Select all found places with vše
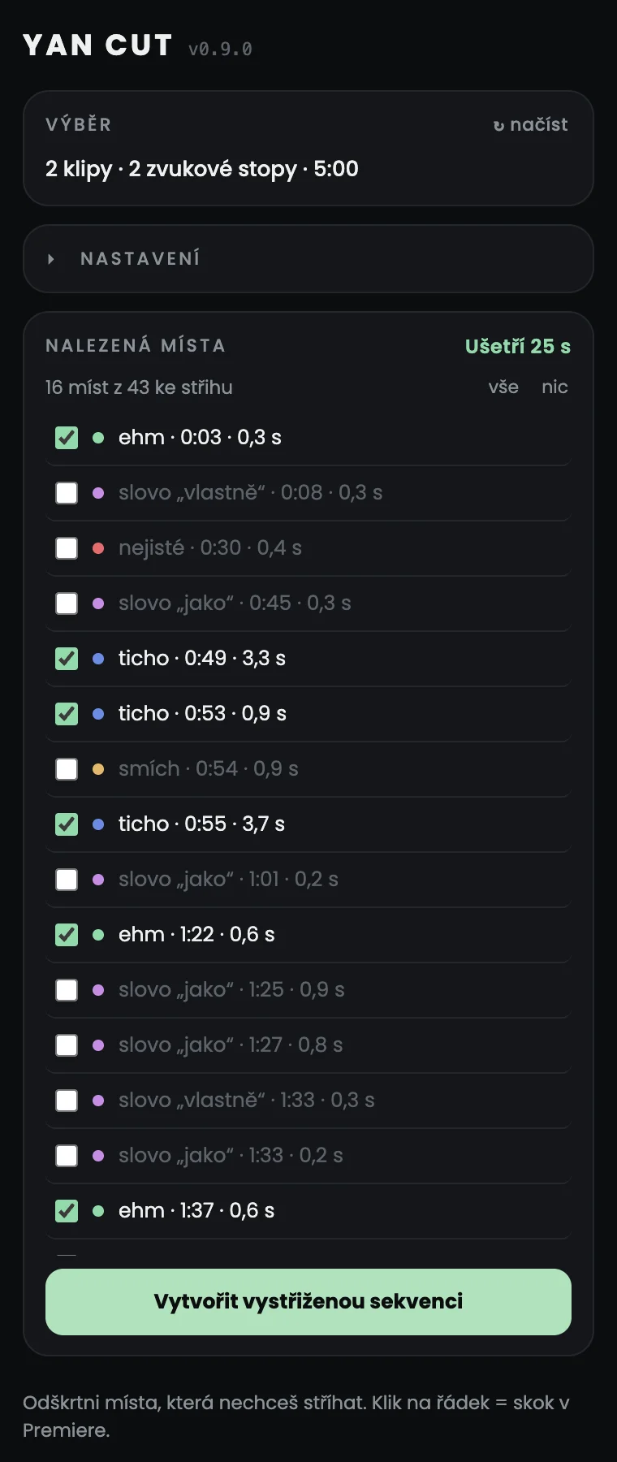 pos(503,387)
